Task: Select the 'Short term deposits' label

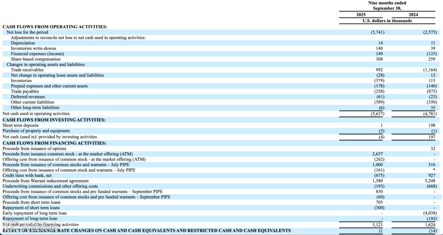Action: (21, 125)
